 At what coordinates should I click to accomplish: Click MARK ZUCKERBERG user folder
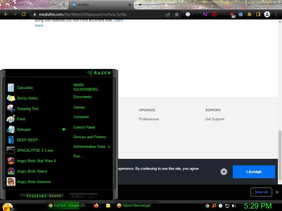click(86, 87)
